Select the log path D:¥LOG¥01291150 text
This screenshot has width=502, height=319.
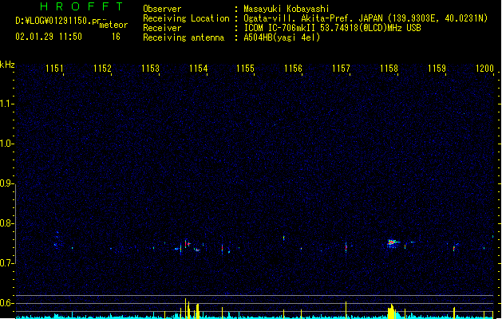click(x=53, y=21)
